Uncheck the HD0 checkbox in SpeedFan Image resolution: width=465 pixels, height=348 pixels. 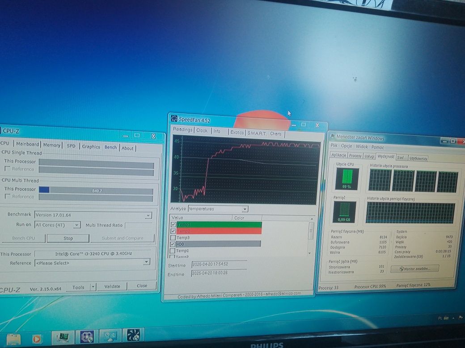click(173, 244)
